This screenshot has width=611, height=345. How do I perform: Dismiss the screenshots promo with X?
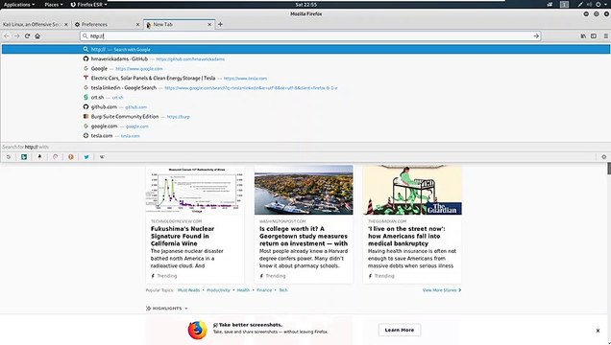(598, 331)
